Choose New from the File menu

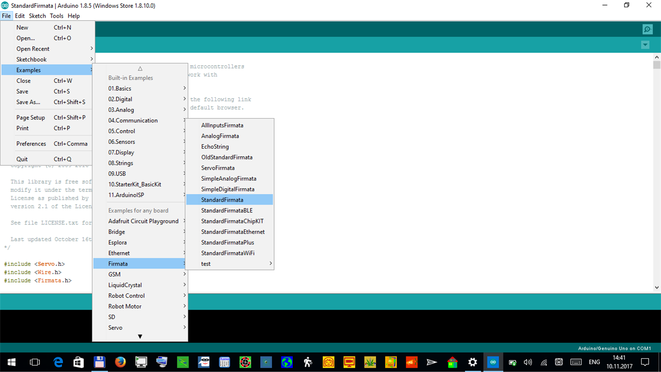tap(48, 28)
